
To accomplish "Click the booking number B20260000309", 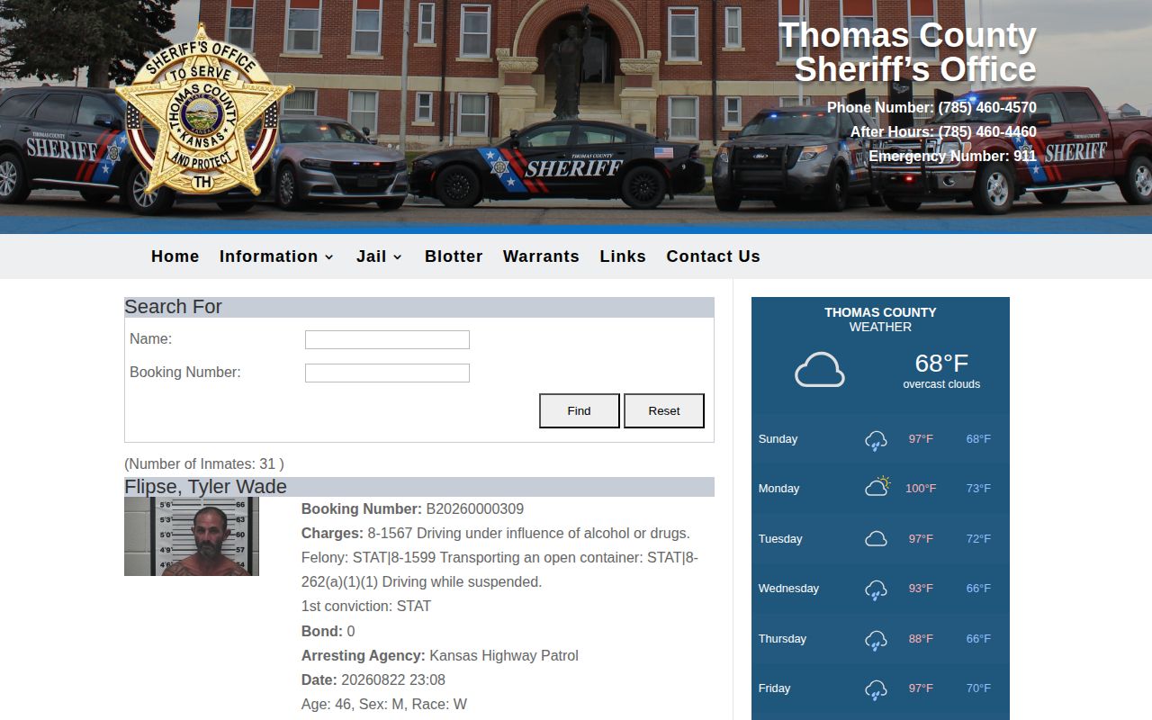I will (x=474, y=508).
